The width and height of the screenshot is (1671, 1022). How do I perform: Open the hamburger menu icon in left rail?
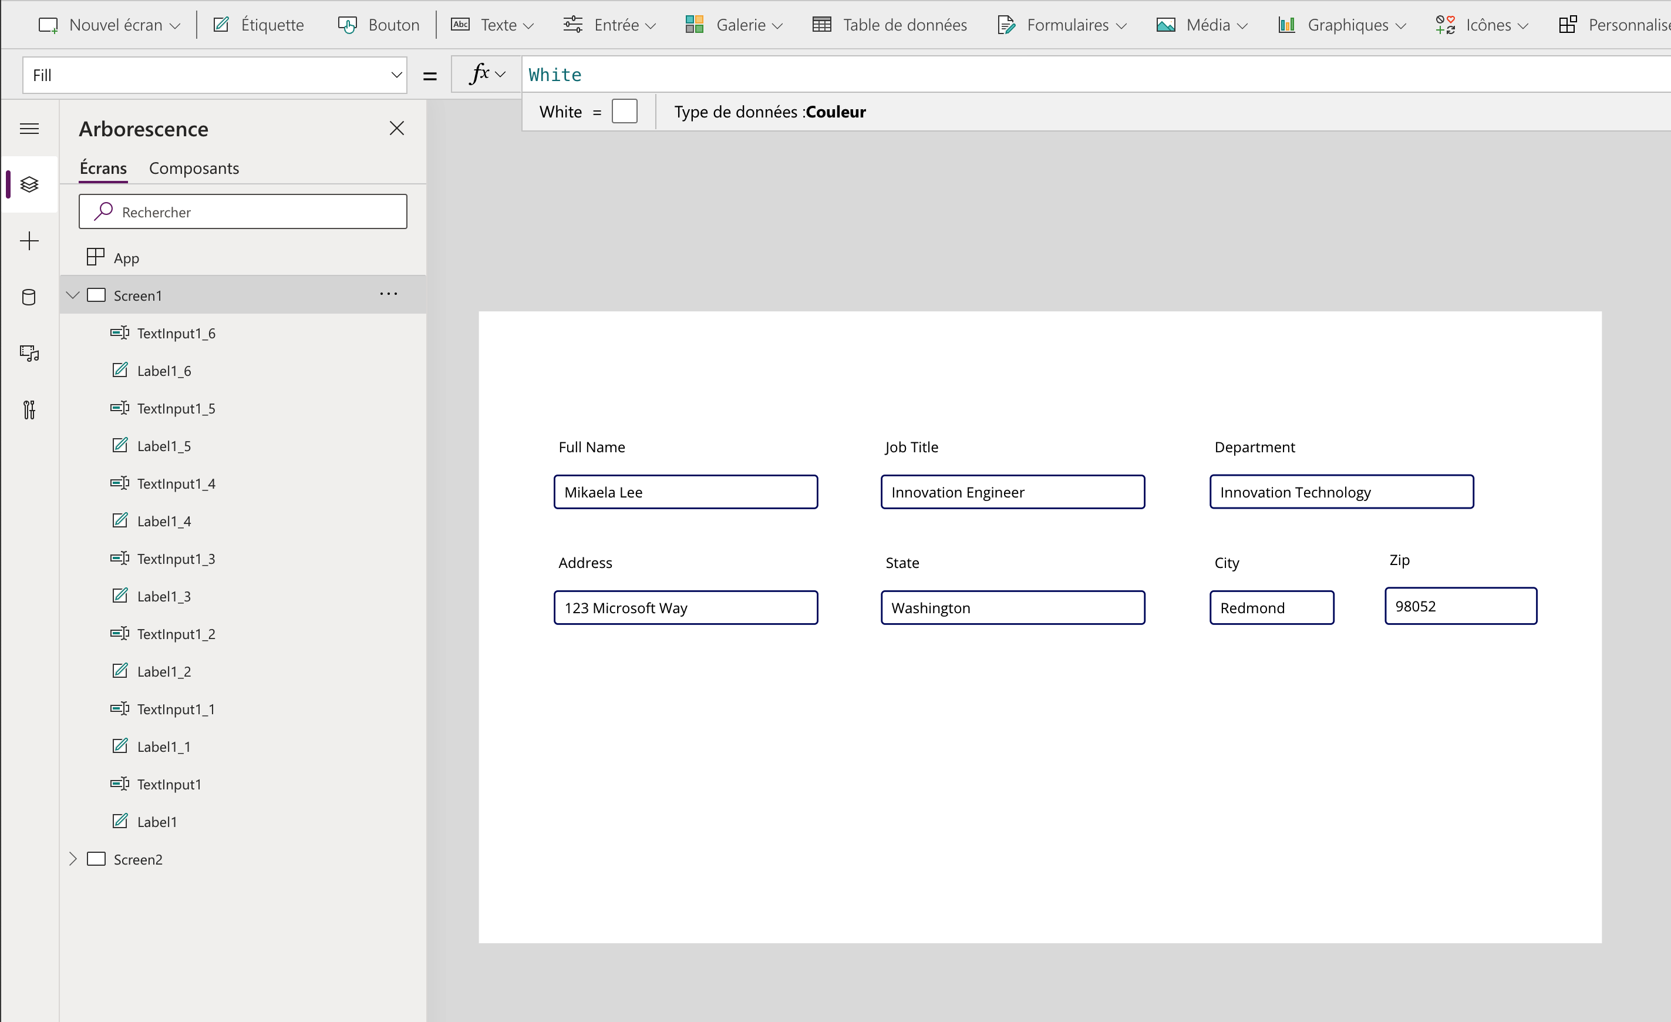coord(29,129)
